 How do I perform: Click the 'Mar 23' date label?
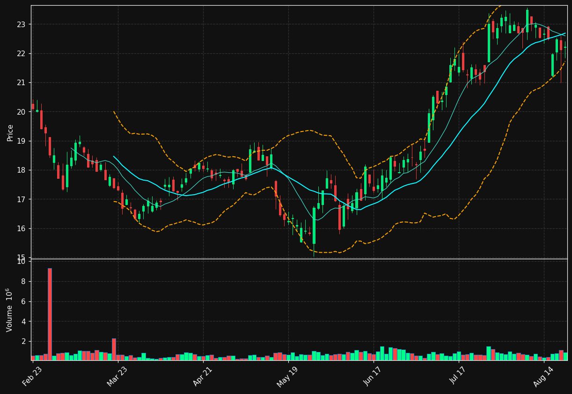pyautogui.click(x=117, y=377)
